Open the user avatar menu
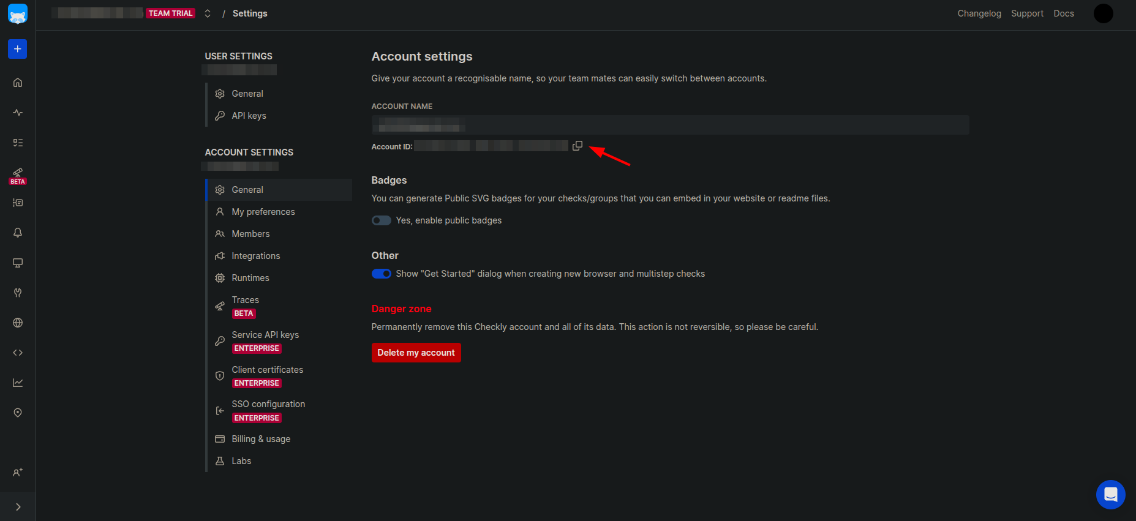1136x521 pixels. [1103, 13]
